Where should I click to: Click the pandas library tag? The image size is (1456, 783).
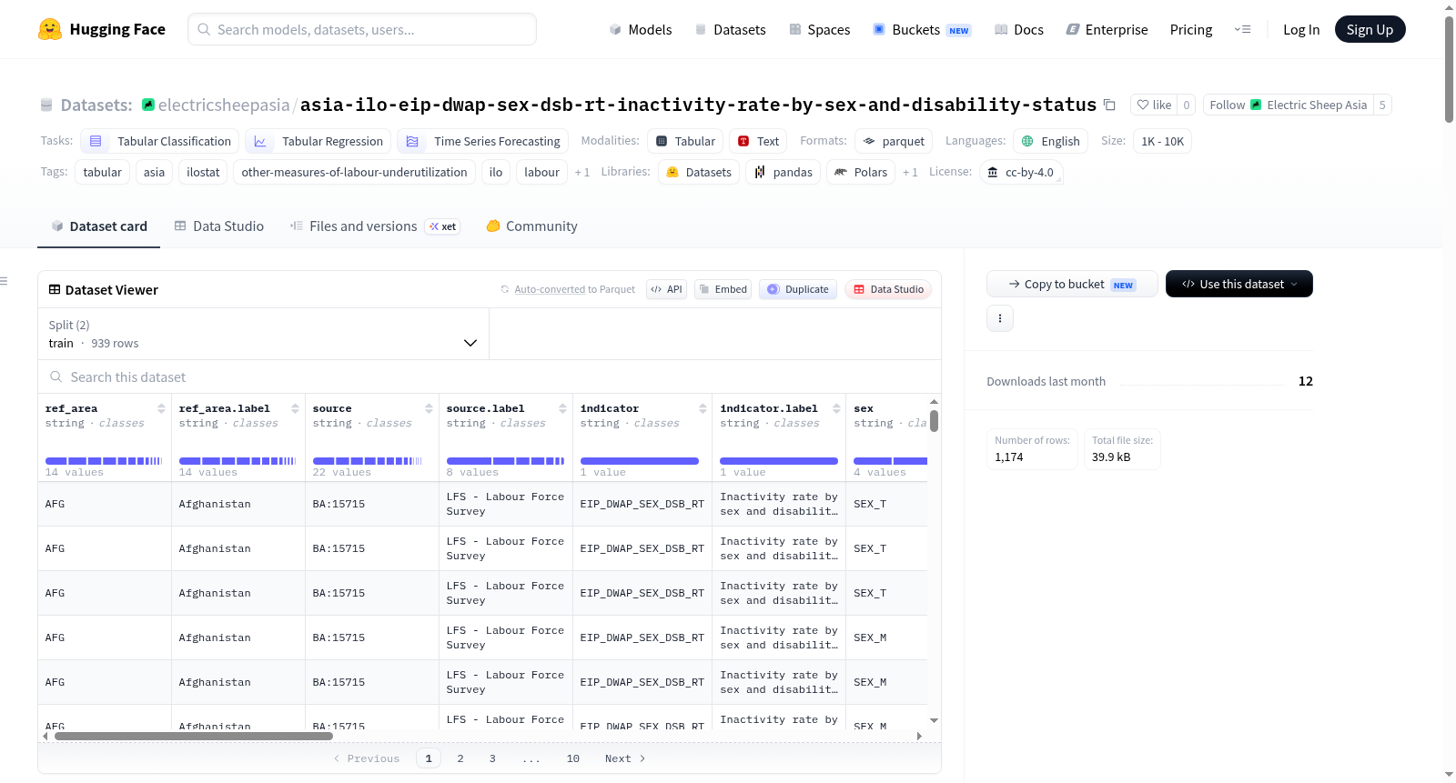point(784,172)
